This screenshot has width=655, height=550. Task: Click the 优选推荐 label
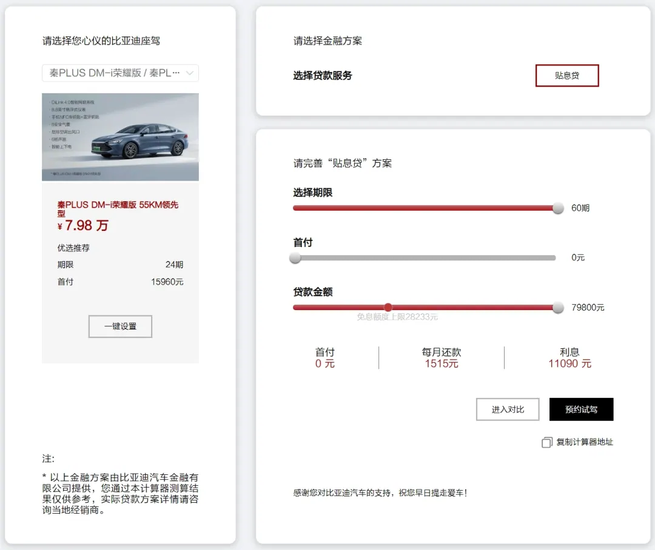pos(73,248)
